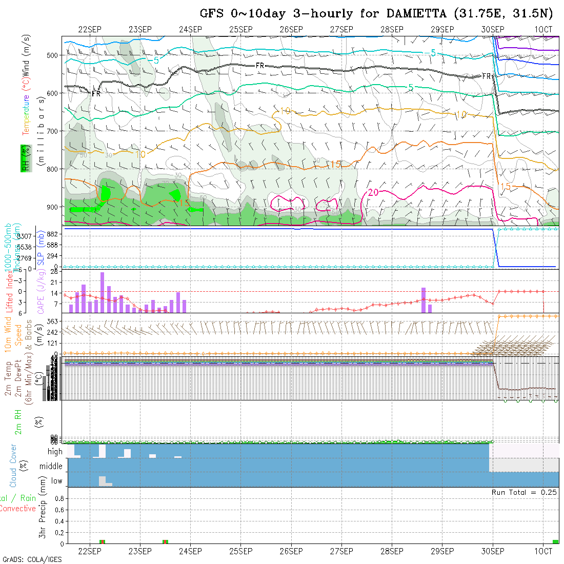Image resolution: width=564 pixels, height=564 pixels.
Task: Click the 900 millibar pressure axis tick
Action: coord(54,207)
